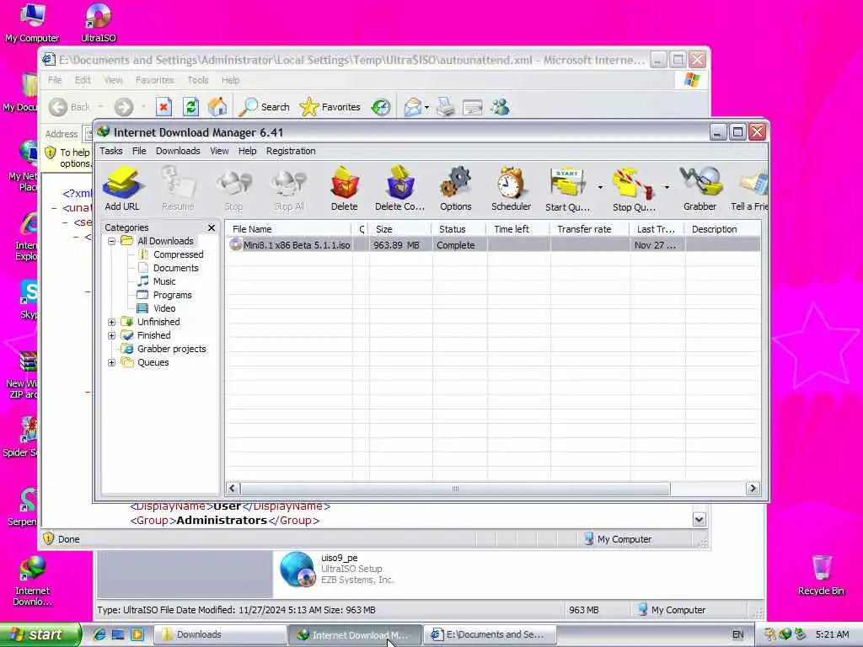863x647 pixels.
Task: Click Show Desktop quick launch icon
Action: click(x=118, y=634)
